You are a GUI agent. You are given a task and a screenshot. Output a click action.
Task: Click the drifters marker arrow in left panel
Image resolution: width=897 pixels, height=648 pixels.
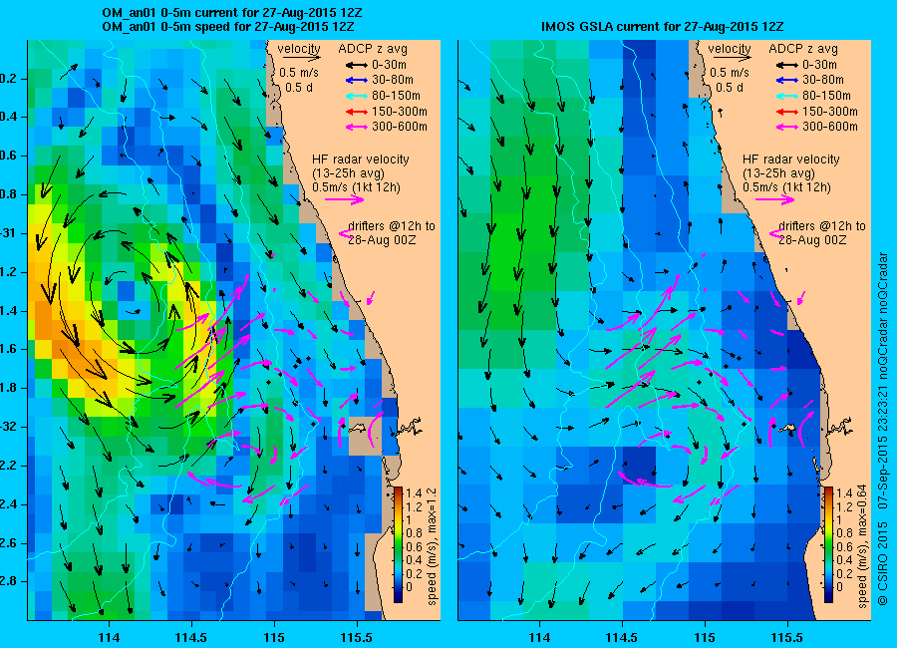click(345, 233)
